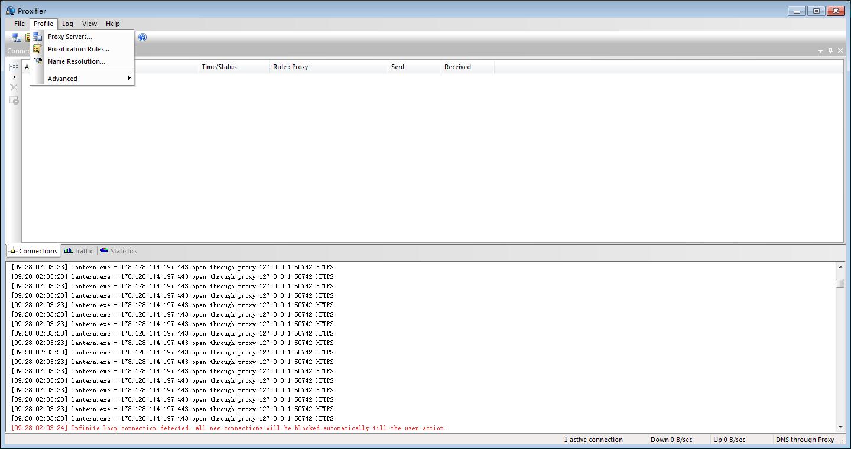This screenshot has height=449, width=851.
Task: Open the File menu
Action: (20, 24)
